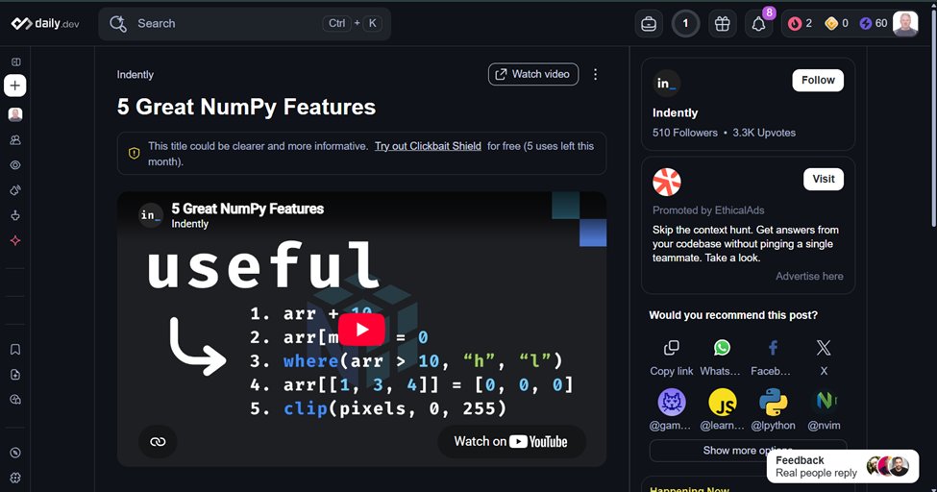The width and height of the screenshot is (937, 492).
Task: Click Watch video button
Action: pos(533,74)
